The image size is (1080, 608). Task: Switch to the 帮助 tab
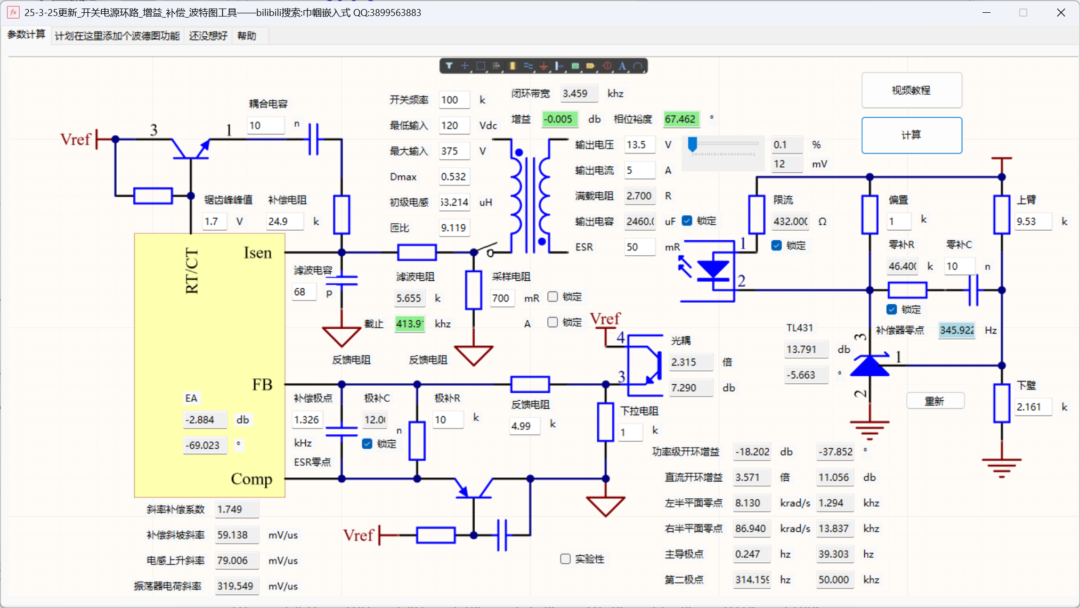click(x=247, y=36)
